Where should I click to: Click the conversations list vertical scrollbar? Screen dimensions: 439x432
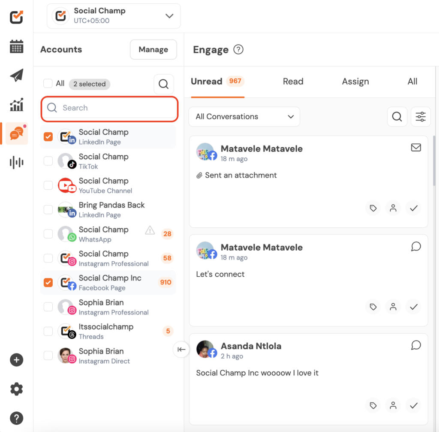433,163
